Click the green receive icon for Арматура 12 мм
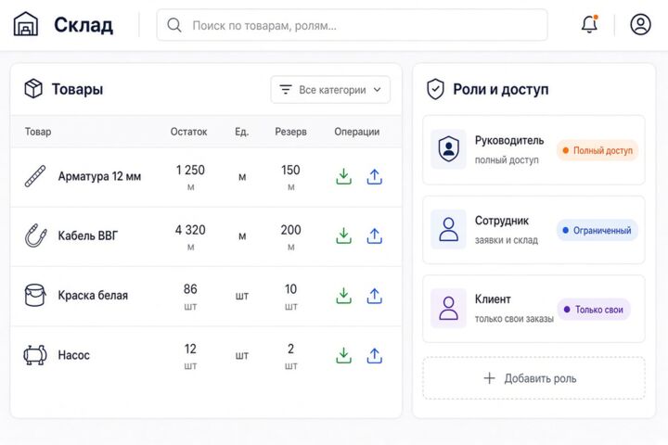Viewport: 668px width, 445px height. tap(344, 176)
